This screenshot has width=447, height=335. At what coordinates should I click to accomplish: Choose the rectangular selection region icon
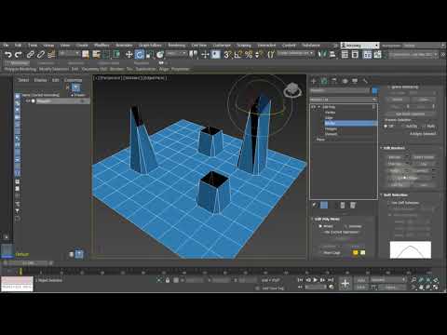(106, 55)
